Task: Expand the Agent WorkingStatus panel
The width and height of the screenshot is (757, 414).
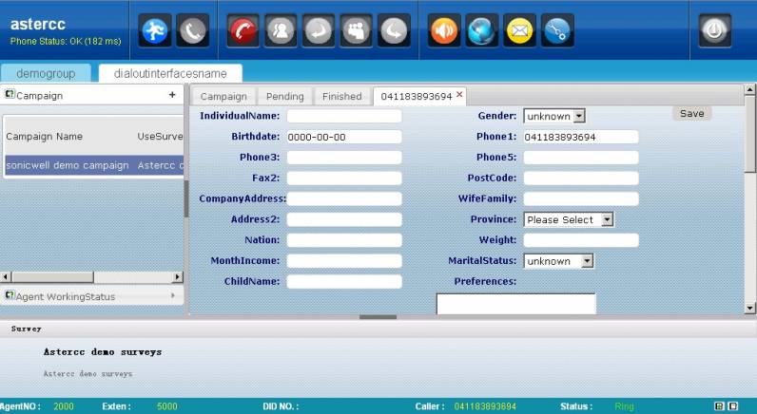Action: (172, 296)
